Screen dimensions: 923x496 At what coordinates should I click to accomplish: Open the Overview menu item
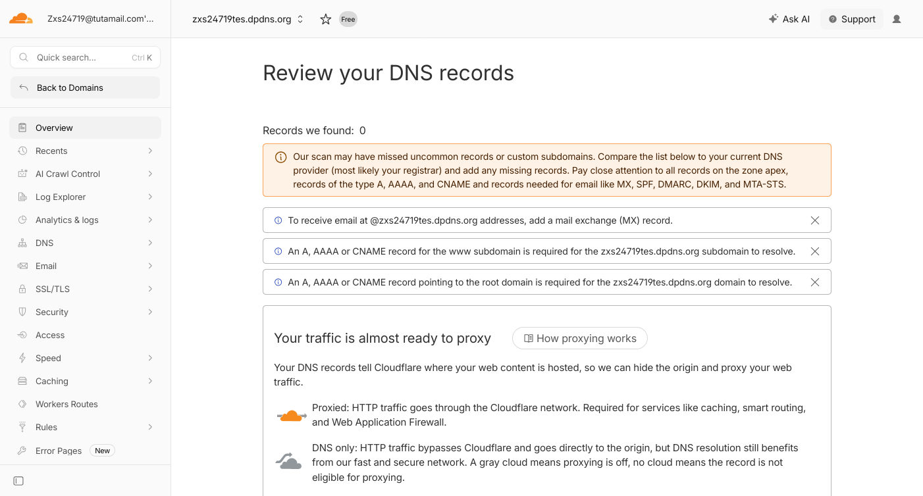point(85,128)
